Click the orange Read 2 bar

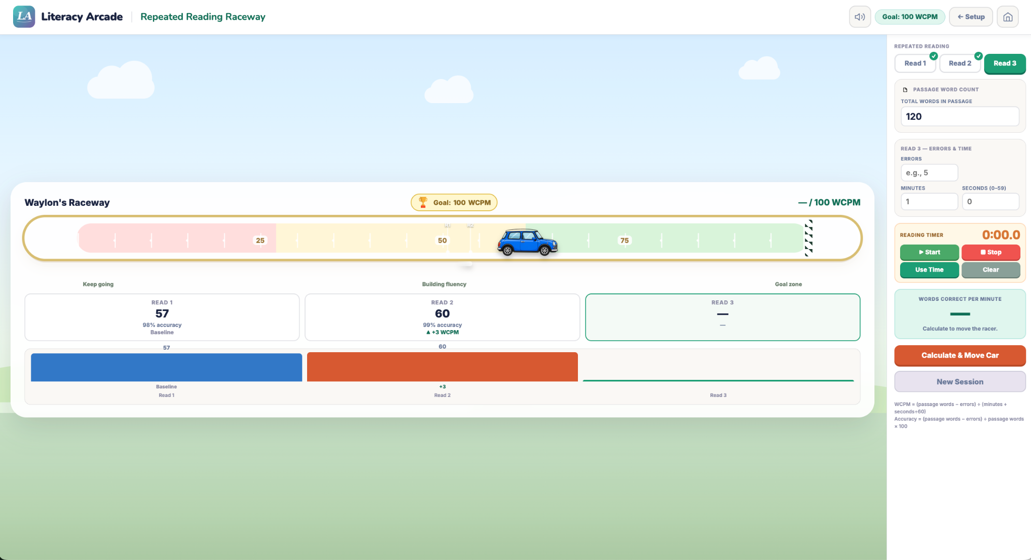pyautogui.click(x=443, y=367)
